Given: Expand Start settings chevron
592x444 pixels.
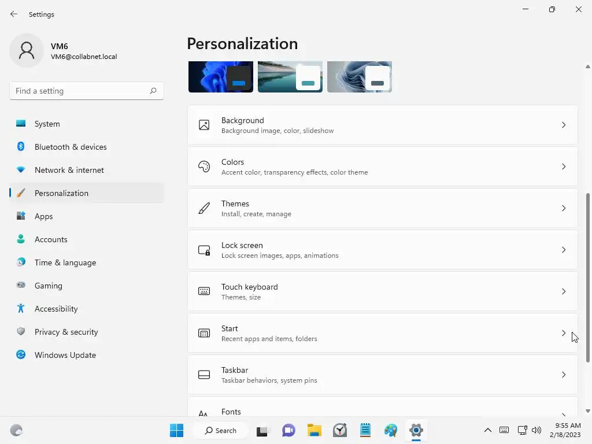Looking at the screenshot, I should 563,333.
